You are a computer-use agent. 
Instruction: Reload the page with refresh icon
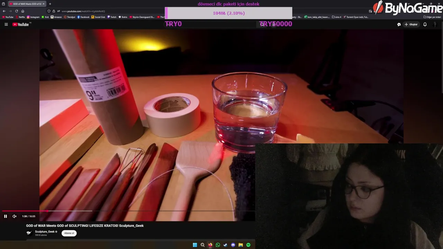[x=16, y=11]
